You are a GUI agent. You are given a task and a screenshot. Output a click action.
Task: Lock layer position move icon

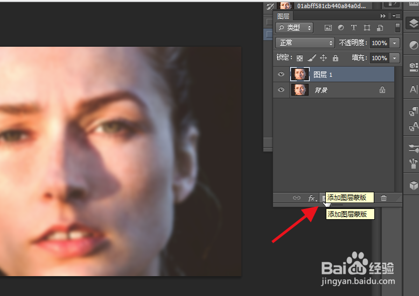click(323, 58)
